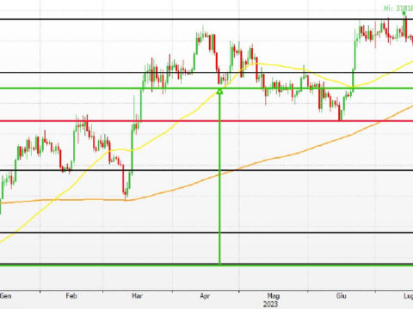The width and height of the screenshot is (413, 309).
Task: Click the 'Mag' month label on the axis
Action: (x=273, y=296)
